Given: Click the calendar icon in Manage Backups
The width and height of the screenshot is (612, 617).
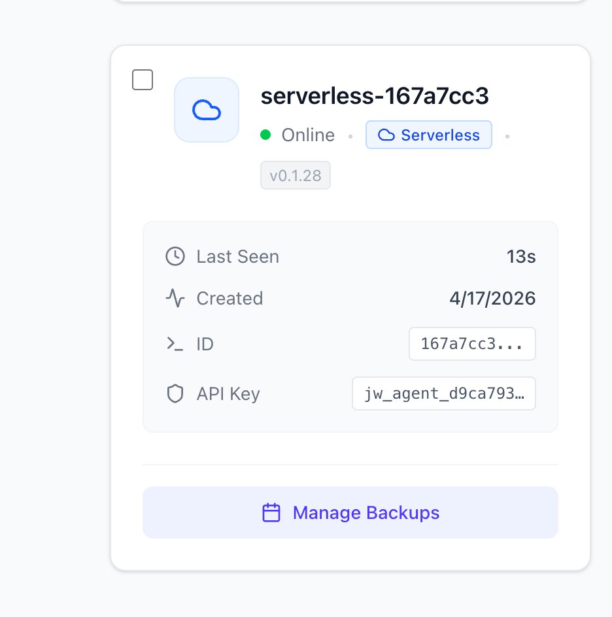Looking at the screenshot, I should [x=271, y=512].
